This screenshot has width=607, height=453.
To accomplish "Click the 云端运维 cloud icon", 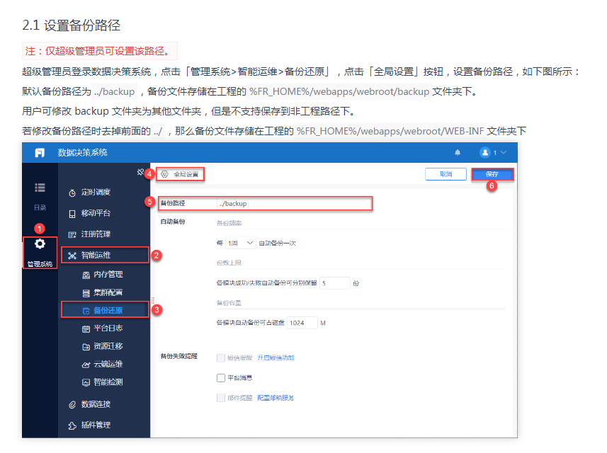I will pos(86,365).
